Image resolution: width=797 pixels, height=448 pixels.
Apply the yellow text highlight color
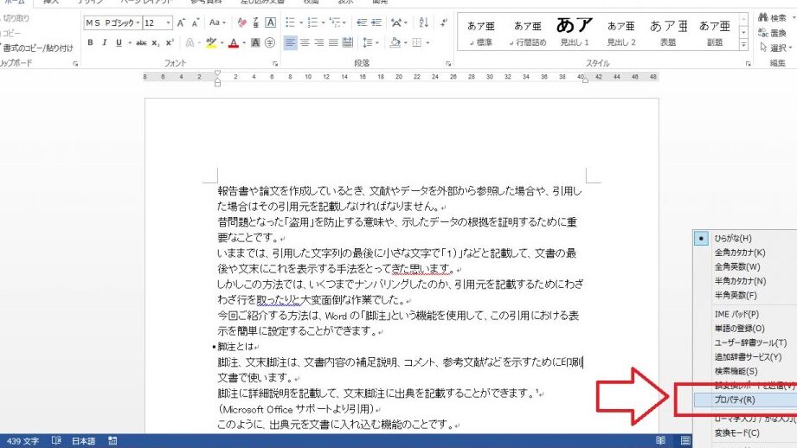[211, 42]
